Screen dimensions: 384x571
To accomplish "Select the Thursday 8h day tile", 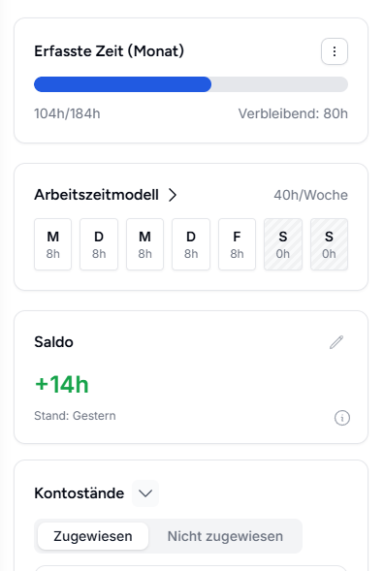I will (x=191, y=244).
